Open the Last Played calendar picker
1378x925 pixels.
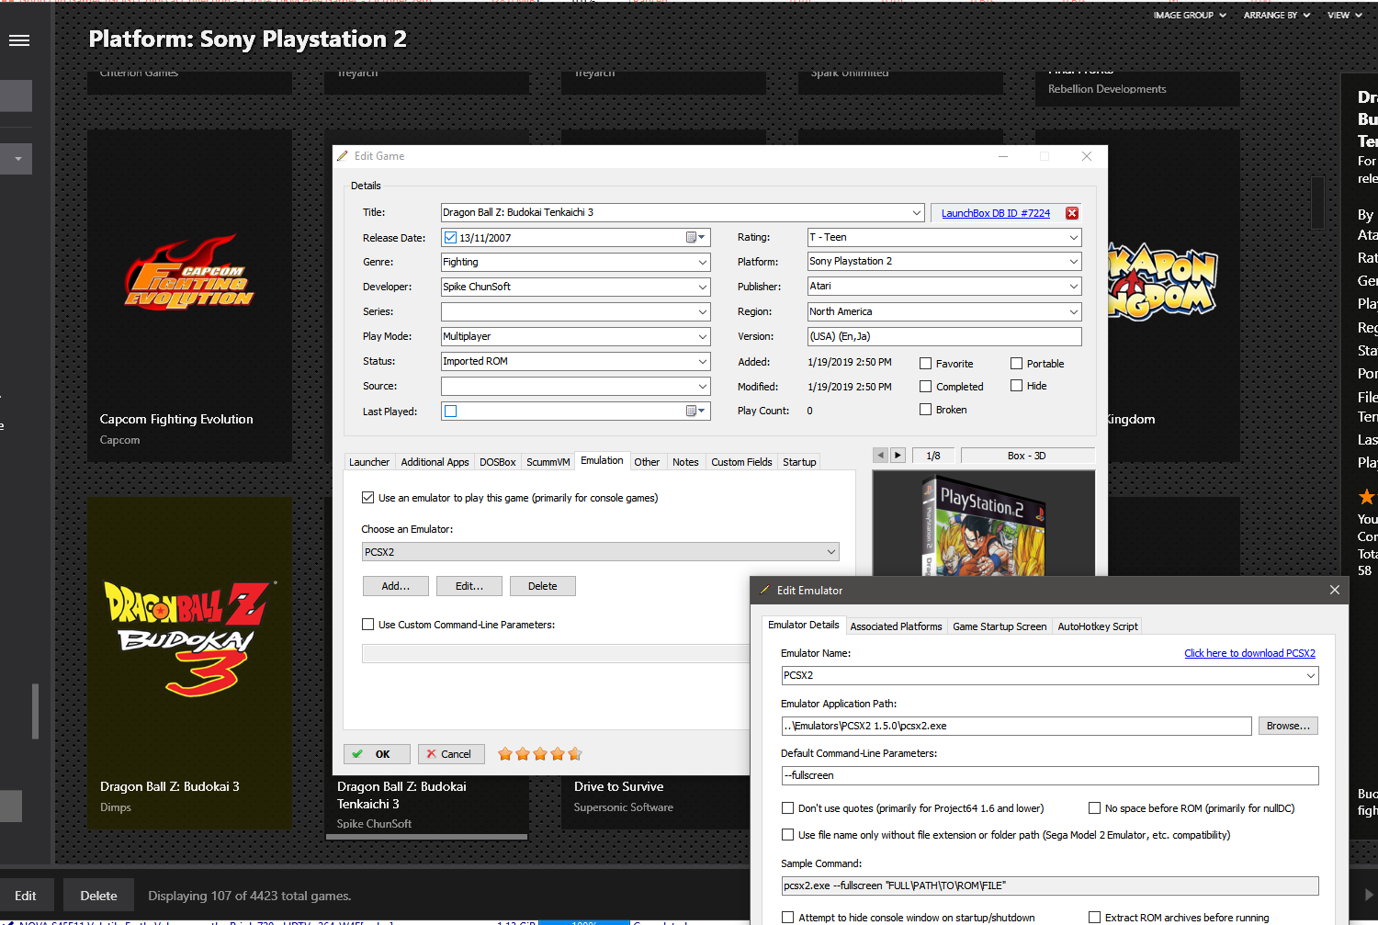coord(695,411)
